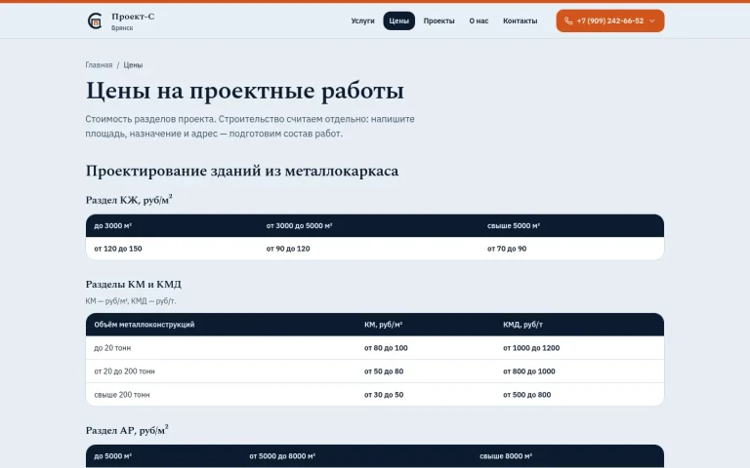Viewport: 750px width, 468px height.
Task: Expand the phone number dropdown chevron
Action: [x=652, y=21]
